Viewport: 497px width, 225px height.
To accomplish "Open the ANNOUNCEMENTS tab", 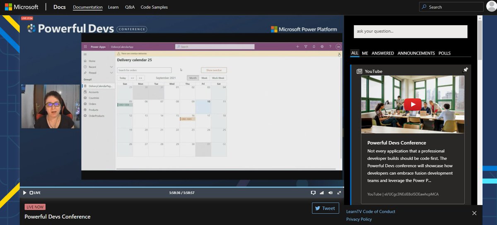I will 416,53.
